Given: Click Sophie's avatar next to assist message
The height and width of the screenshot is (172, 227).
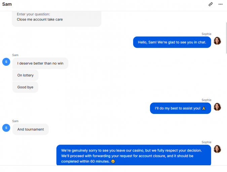Looking at the screenshot, I should pos(217,107).
